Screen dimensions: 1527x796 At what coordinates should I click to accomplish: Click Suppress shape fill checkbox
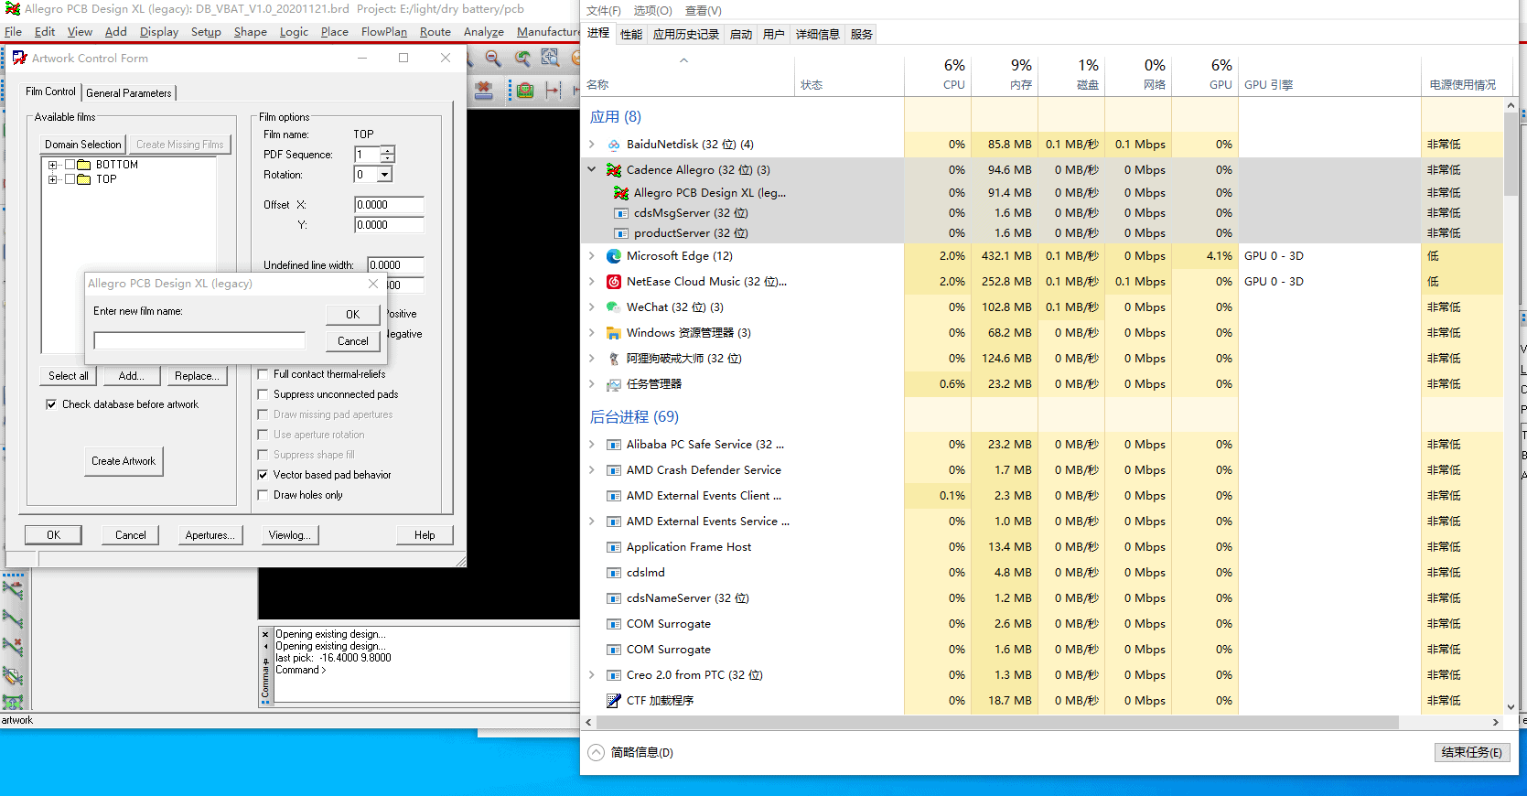tap(263, 455)
